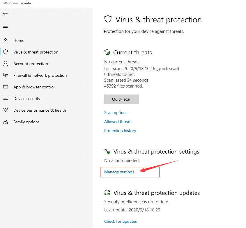Click Check for updates

tap(120, 221)
